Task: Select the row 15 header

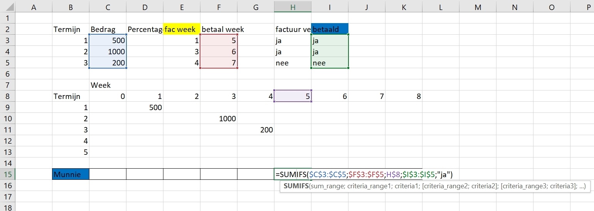Action: [x=8, y=174]
